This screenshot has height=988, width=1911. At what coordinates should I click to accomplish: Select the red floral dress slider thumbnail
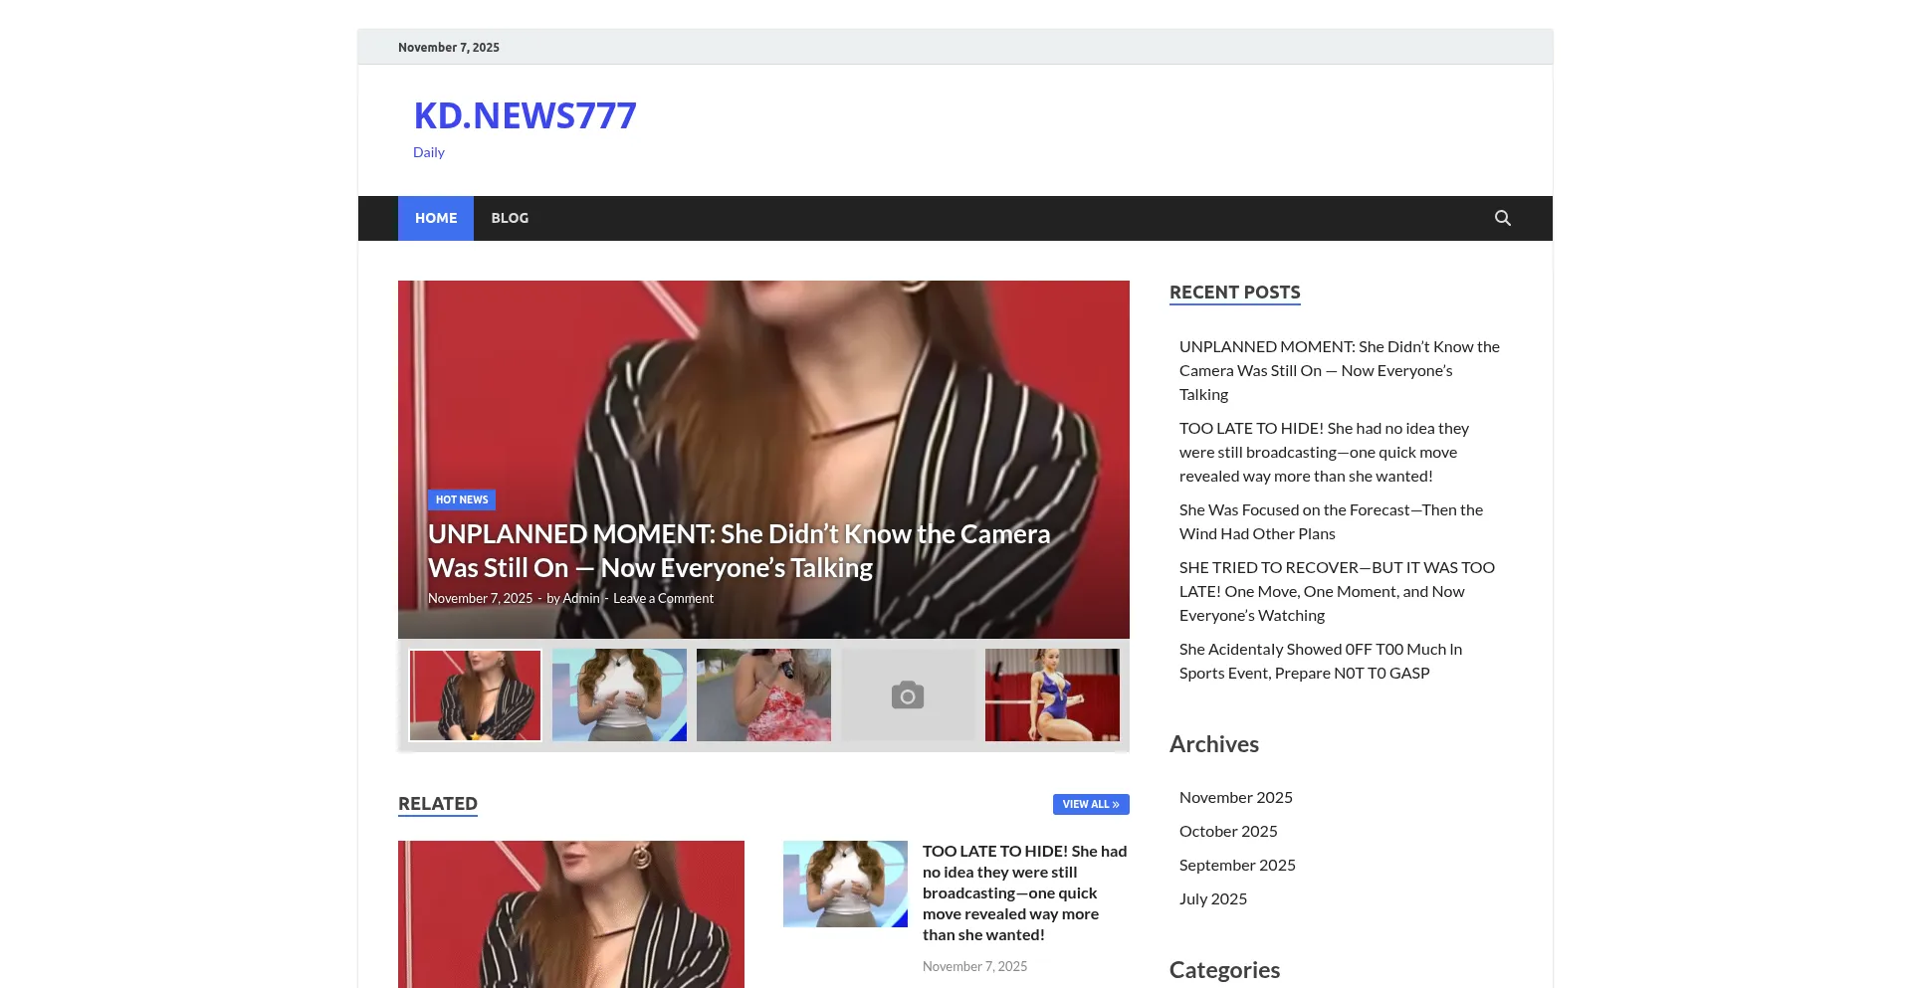point(763,695)
